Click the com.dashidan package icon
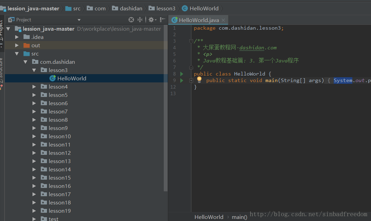Viewport: 371px width, 221px height. (x=35, y=62)
